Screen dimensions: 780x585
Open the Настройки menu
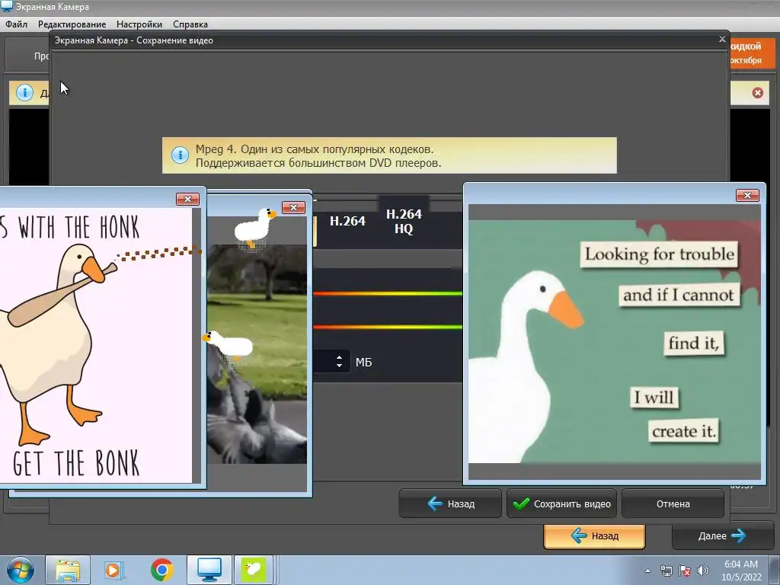[x=139, y=24]
